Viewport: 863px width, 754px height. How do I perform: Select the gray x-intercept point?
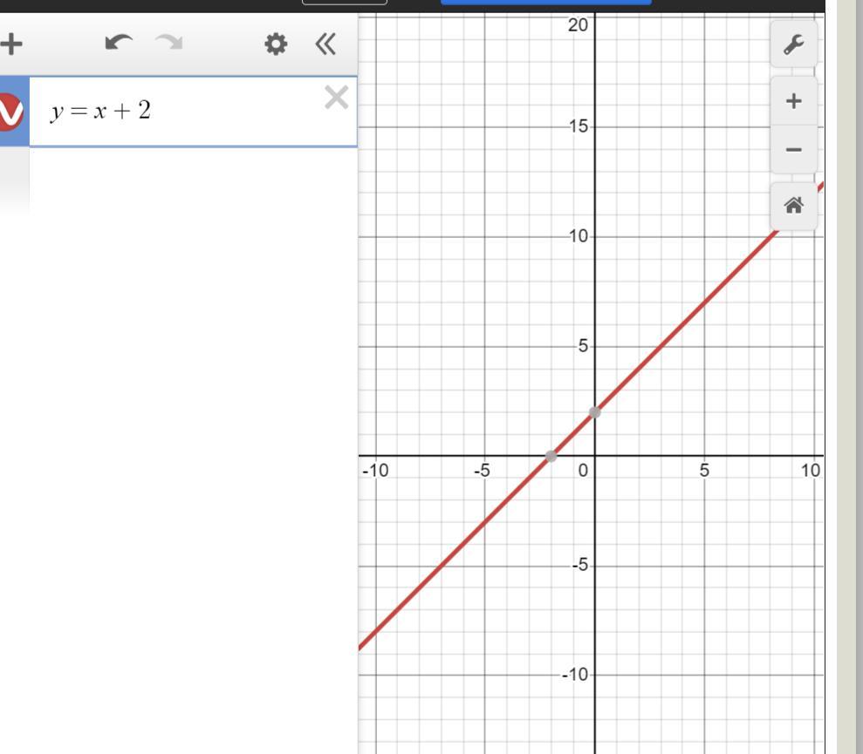pos(551,455)
